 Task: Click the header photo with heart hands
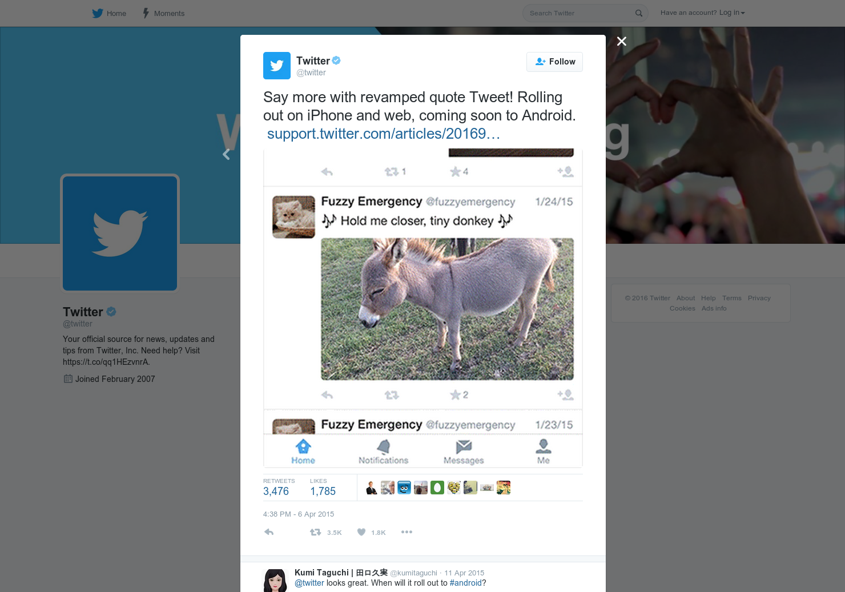[x=725, y=135]
